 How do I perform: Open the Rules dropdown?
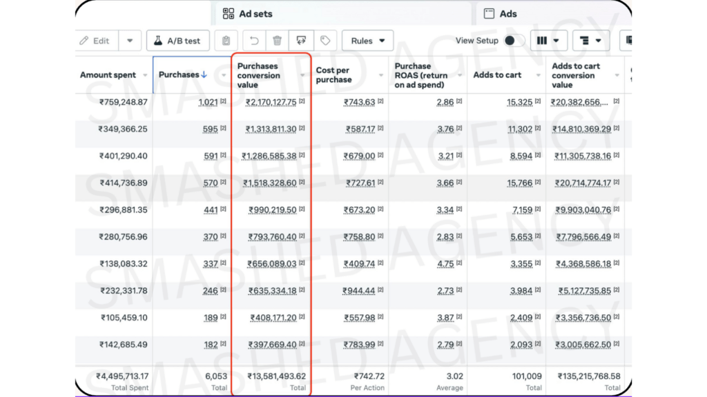point(367,41)
